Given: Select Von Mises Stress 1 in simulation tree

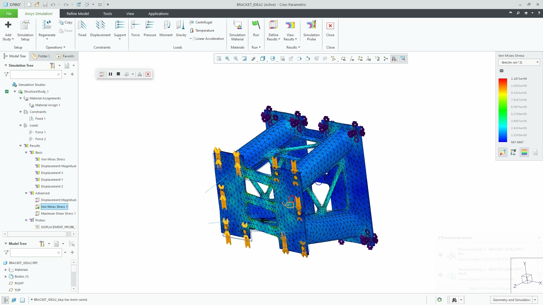Looking at the screenshot, I should pos(54,206).
